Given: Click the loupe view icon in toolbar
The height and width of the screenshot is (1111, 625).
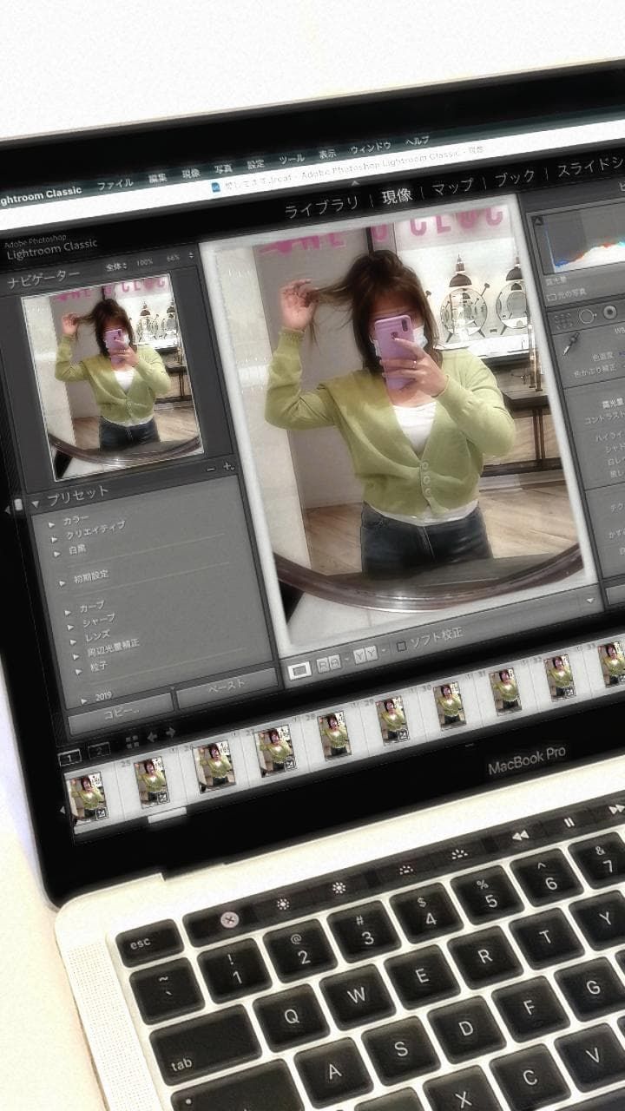Looking at the screenshot, I should [x=299, y=670].
